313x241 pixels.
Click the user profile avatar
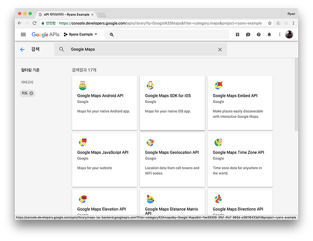[x=289, y=34]
